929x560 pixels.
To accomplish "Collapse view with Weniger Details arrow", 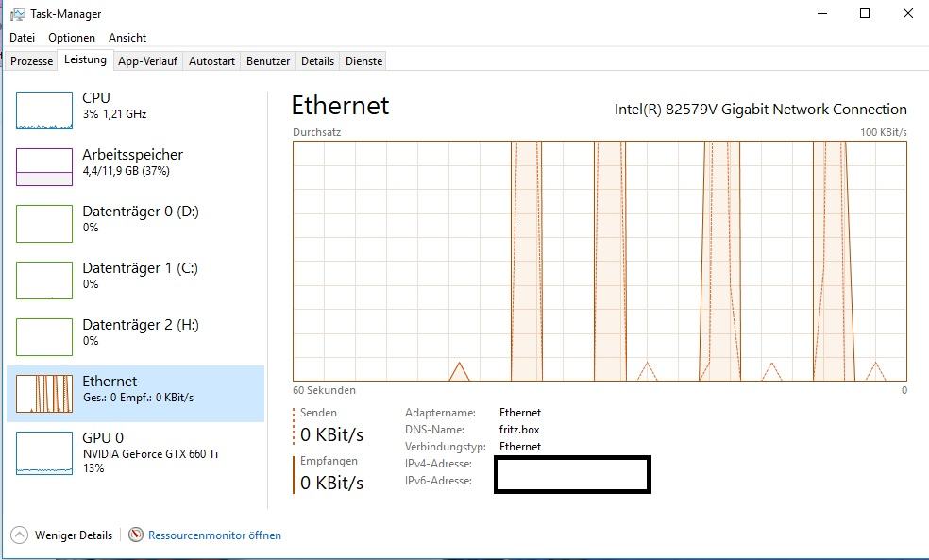I will coord(19,535).
